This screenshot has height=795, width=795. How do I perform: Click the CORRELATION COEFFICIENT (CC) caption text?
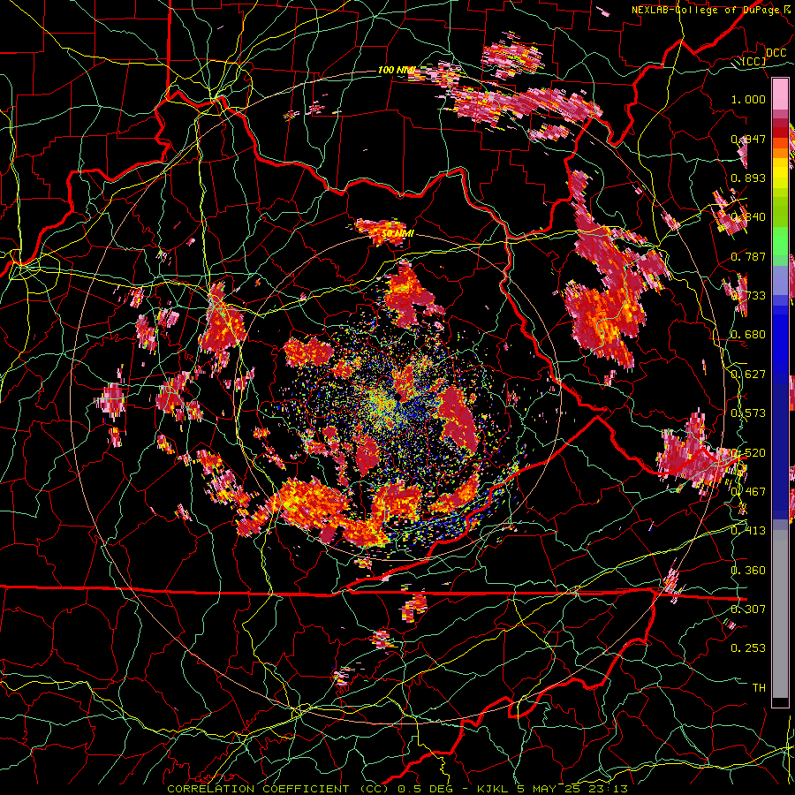(278, 789)
